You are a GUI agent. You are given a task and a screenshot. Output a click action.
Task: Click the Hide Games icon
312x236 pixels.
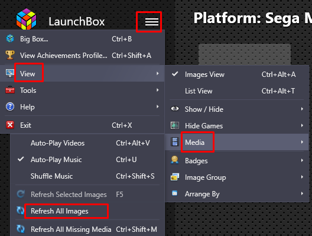click(175, 125)
